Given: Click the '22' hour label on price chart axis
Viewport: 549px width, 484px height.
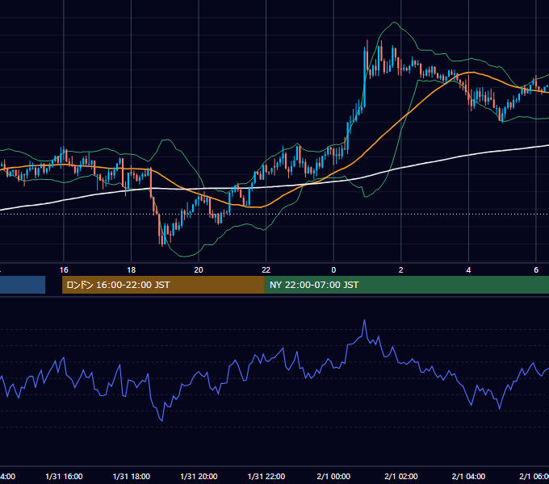Looking at the screenshot, I should click(x=266, y=270).
